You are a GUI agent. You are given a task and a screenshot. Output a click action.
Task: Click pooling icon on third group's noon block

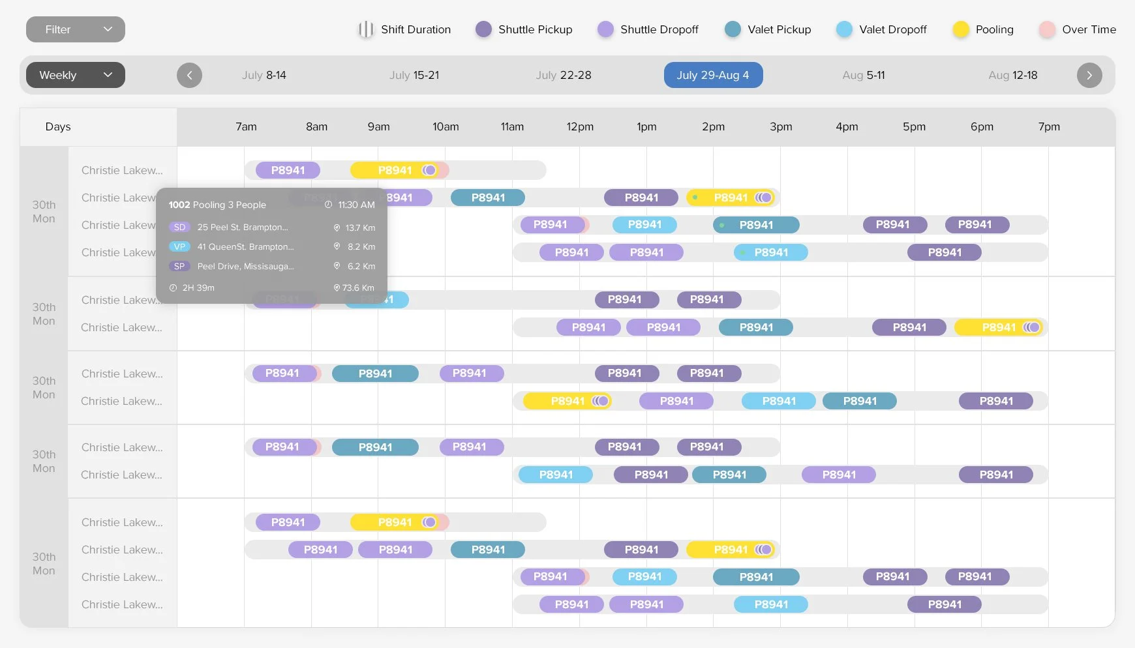[x=600, y=401]
